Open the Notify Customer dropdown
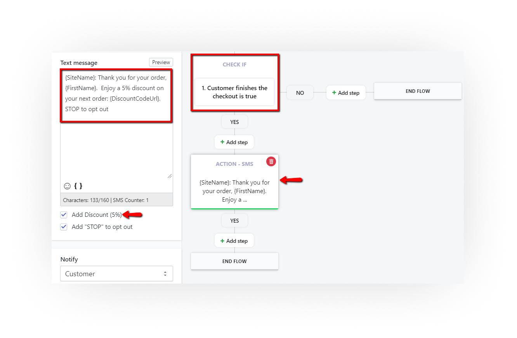 (x=116, y=274)
